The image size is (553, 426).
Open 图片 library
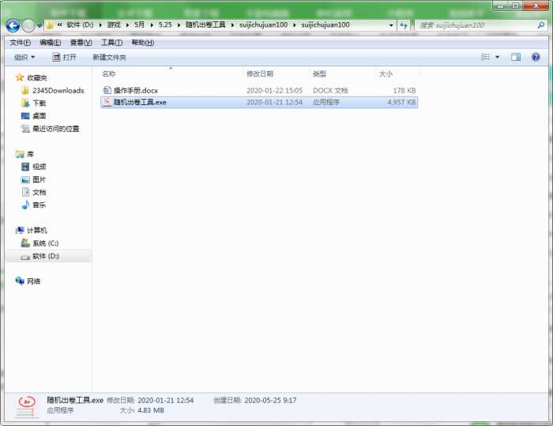[39, 179]
